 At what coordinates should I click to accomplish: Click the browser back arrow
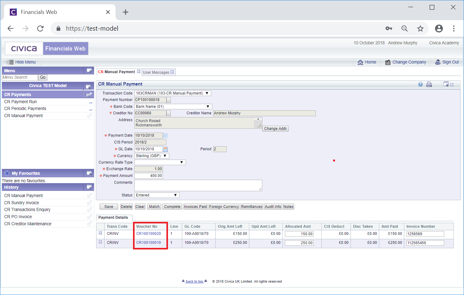(x=11, y=29)
